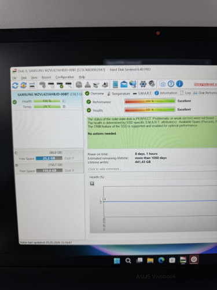Click the Hard Disk Sentinel taskbar icon

[x=183, y=260]
